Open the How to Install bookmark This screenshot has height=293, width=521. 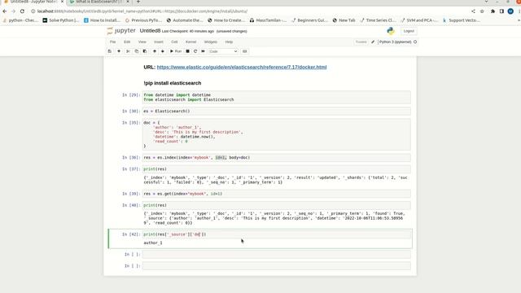coord(102,20)
